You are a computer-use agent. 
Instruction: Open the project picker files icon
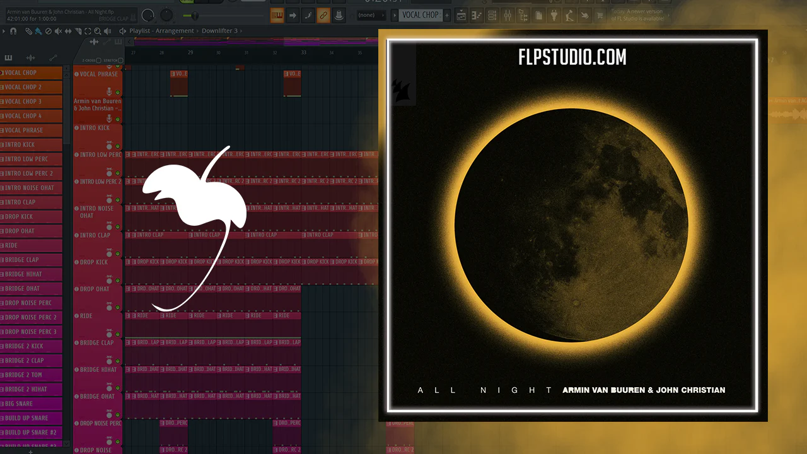pos(539,15)
